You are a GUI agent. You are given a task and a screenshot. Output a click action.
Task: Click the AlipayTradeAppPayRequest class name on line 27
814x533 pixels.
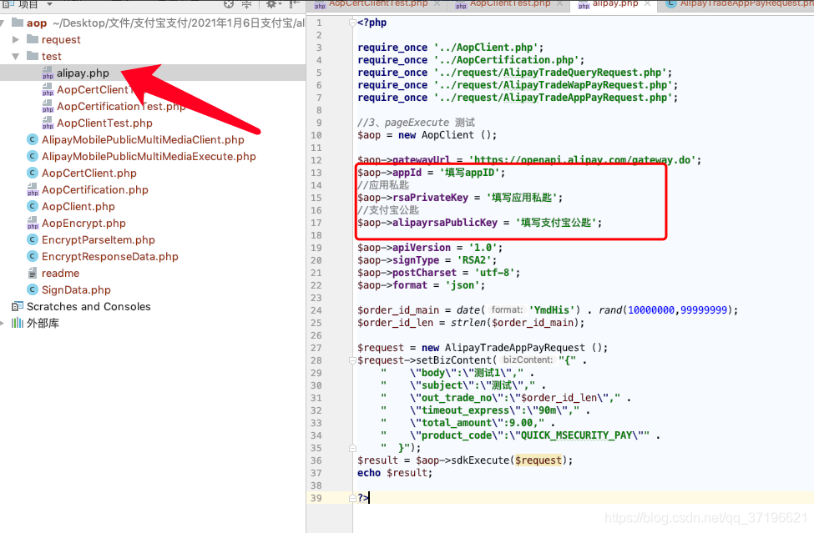pyautogui.click(x=514, y=348)
